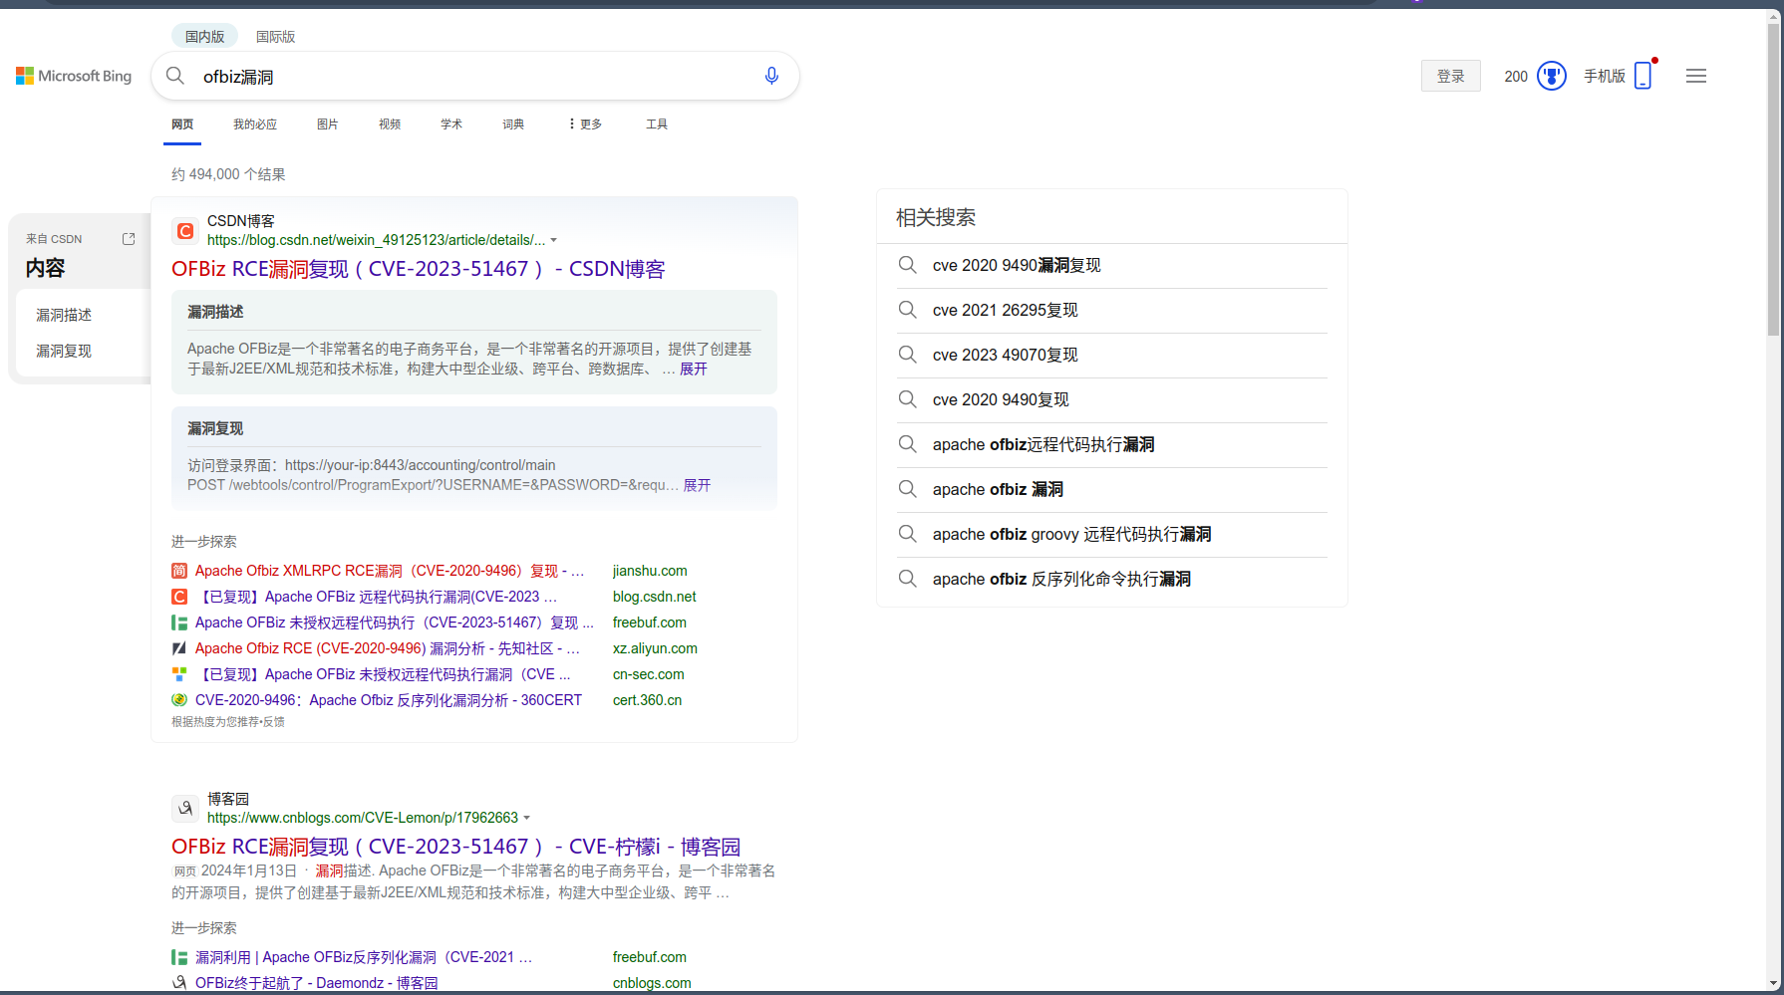
Task: Click the mobile phone icon for 手机版
Action: pos(1643,76)
